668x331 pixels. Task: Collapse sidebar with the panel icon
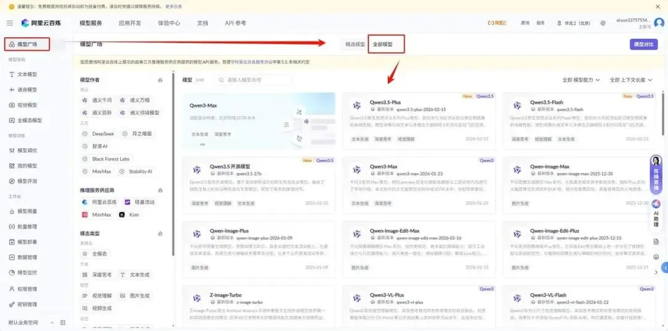click(x=62, y=322)
